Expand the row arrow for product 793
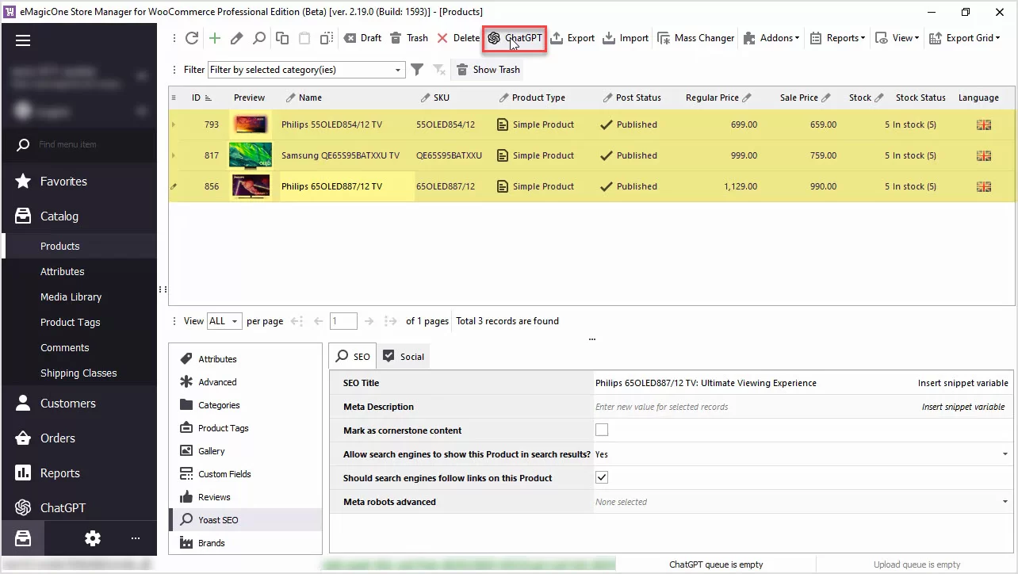1018x574 pixels. coord(174,124)
